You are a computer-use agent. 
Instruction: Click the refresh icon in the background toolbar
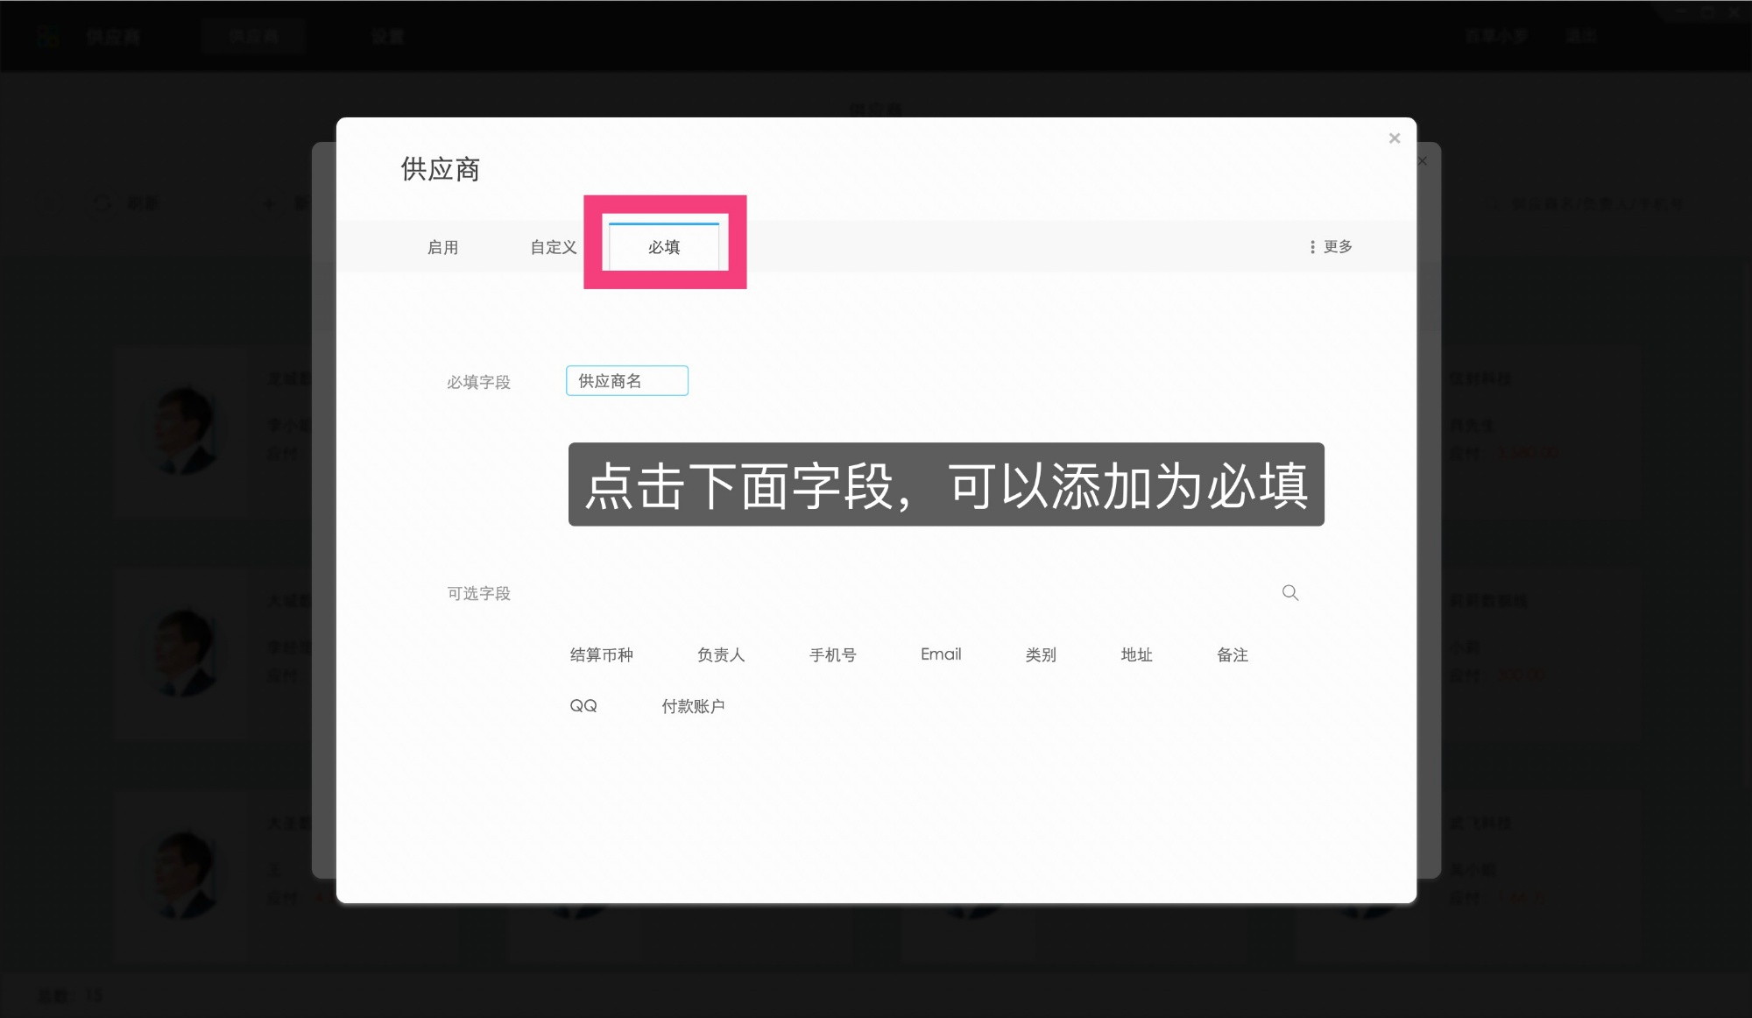click(101, 203)
